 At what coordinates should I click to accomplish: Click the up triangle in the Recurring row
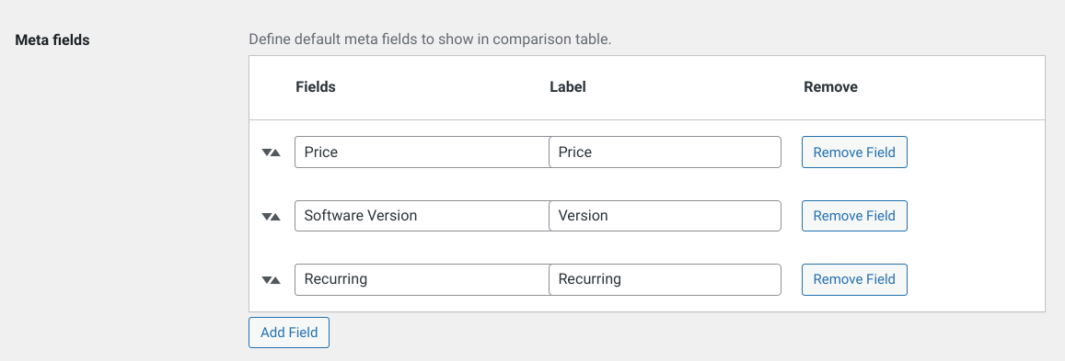coord(276,280)
